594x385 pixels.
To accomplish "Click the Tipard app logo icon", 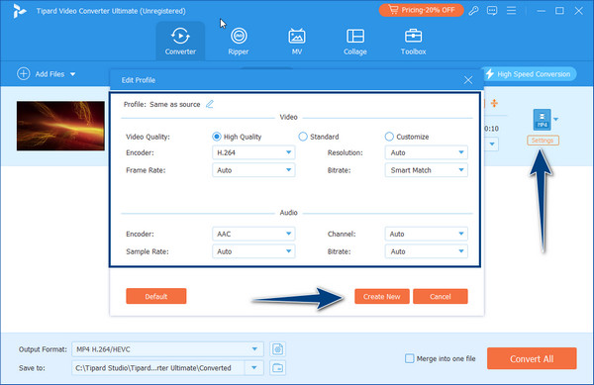I will tap(19, 11).
